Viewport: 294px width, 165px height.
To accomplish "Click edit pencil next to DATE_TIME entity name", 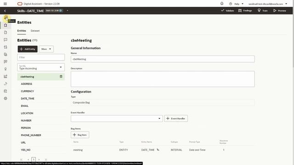I will (158, 149).
